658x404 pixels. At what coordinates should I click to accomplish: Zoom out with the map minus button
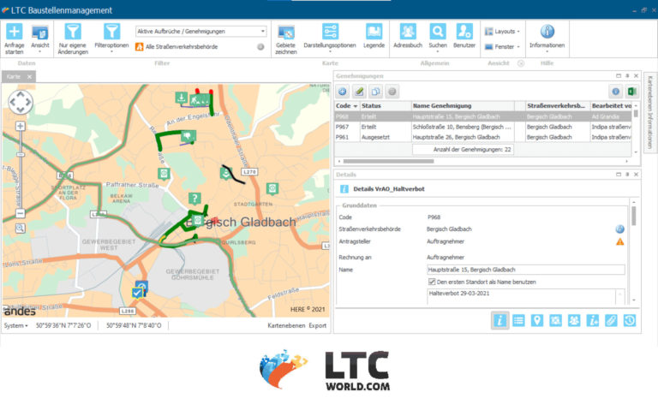pyautogui.click(x=21, y=213)
